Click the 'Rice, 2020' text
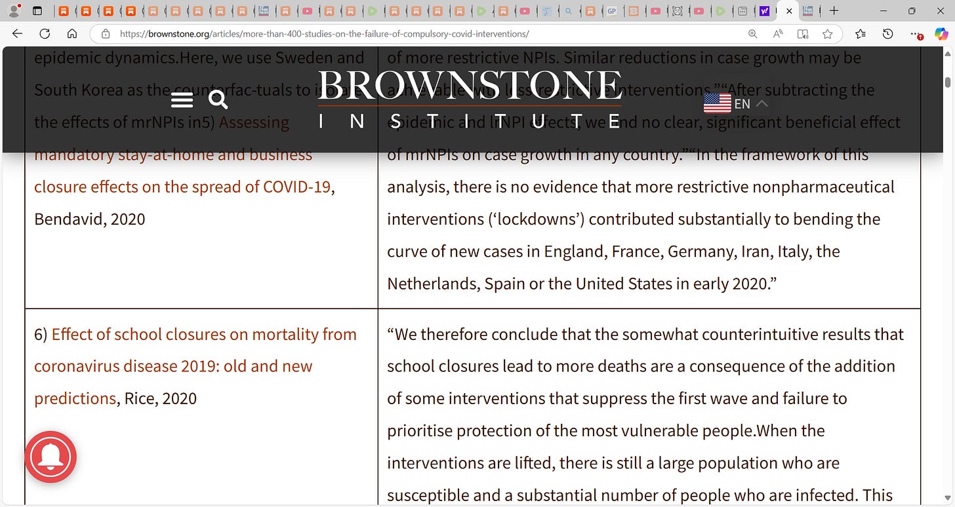Viewport: 955px width, 507px height. pyautogui.click(x=161, y=398)
